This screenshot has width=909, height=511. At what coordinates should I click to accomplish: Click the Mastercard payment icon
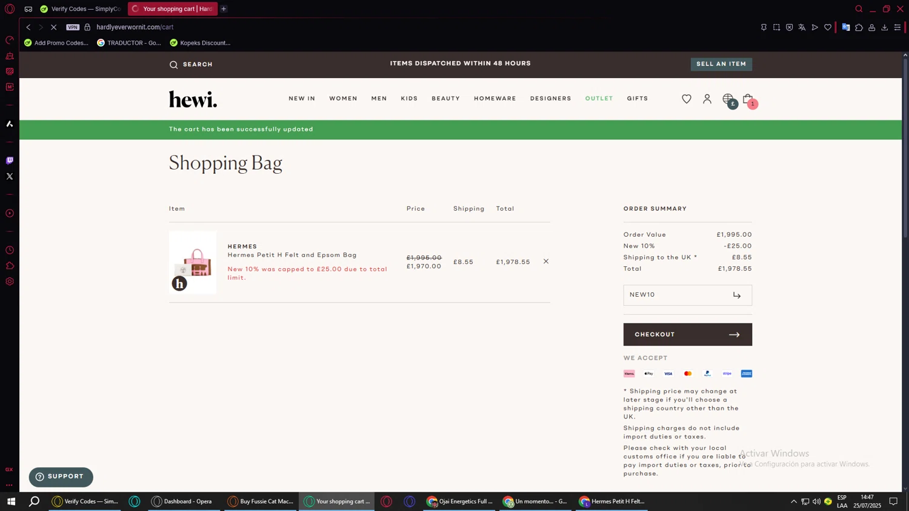[688, 374]
